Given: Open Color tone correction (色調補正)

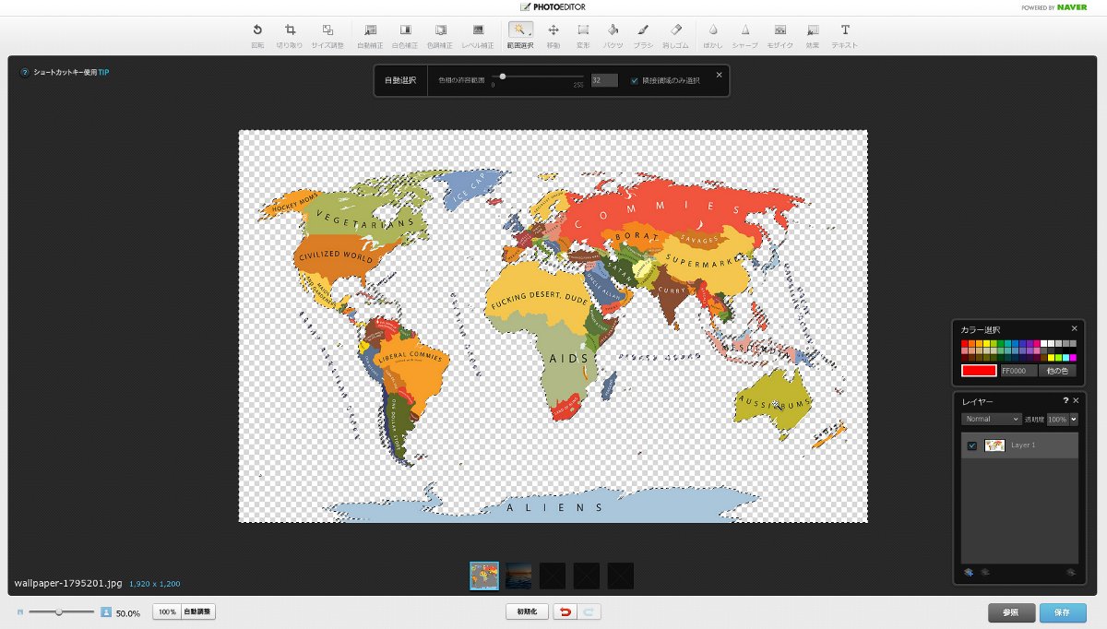Looking at the screenshot, I should 441,35.
